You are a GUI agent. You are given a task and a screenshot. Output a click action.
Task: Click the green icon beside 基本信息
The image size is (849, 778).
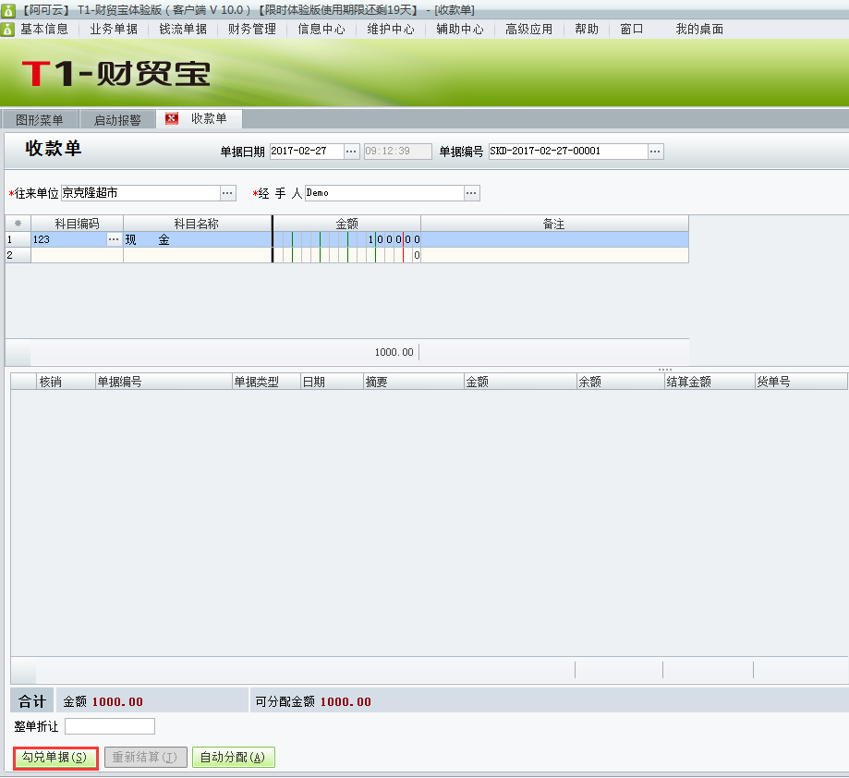click(8, 29)
